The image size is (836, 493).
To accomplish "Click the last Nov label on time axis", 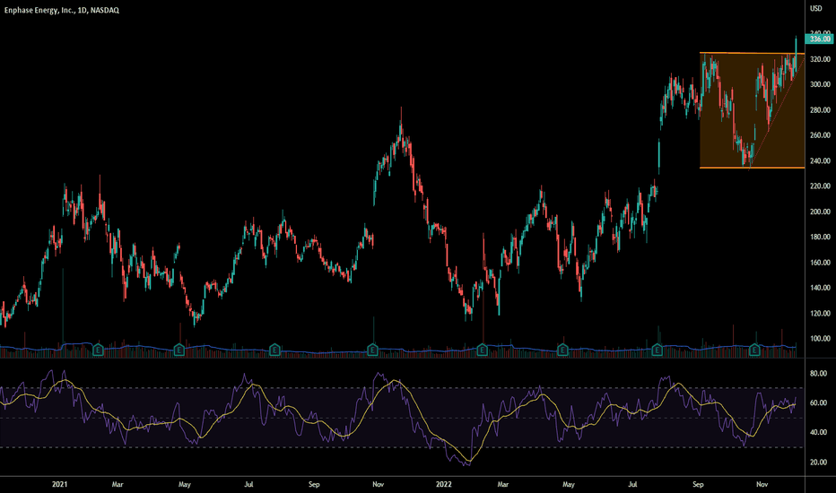I will point(762,484).
